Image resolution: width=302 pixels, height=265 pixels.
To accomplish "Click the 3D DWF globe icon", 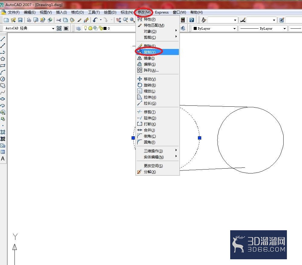I will pos(50,20).
